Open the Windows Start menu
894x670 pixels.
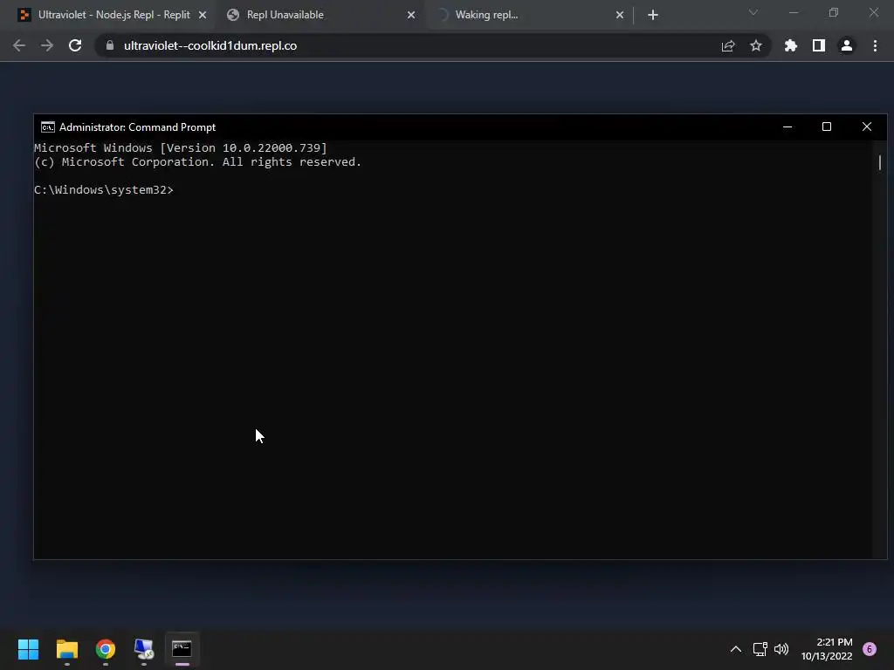click(29, 649)
